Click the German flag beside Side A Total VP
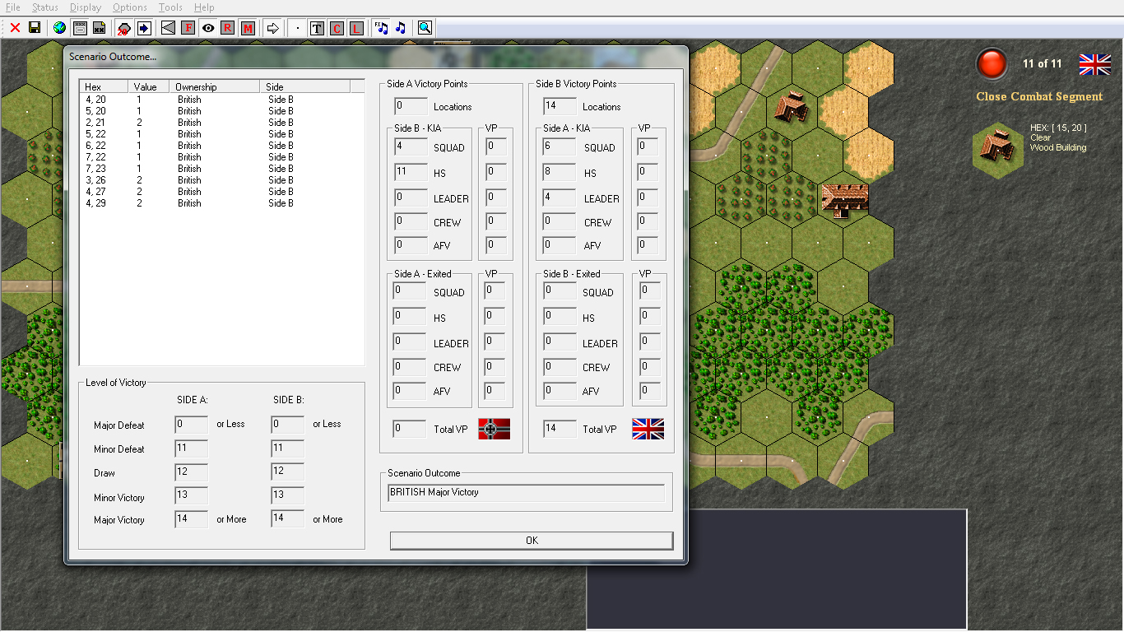The image size is (1124, 632). coord(495,429)
